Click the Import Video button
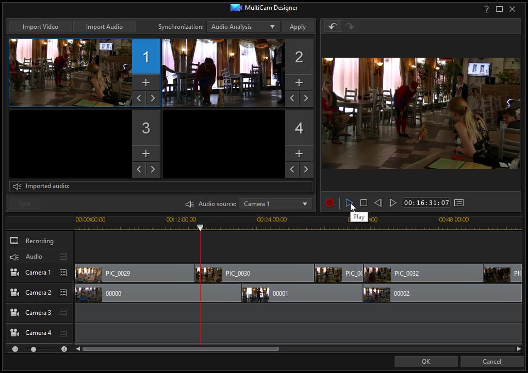 [40, 27]
